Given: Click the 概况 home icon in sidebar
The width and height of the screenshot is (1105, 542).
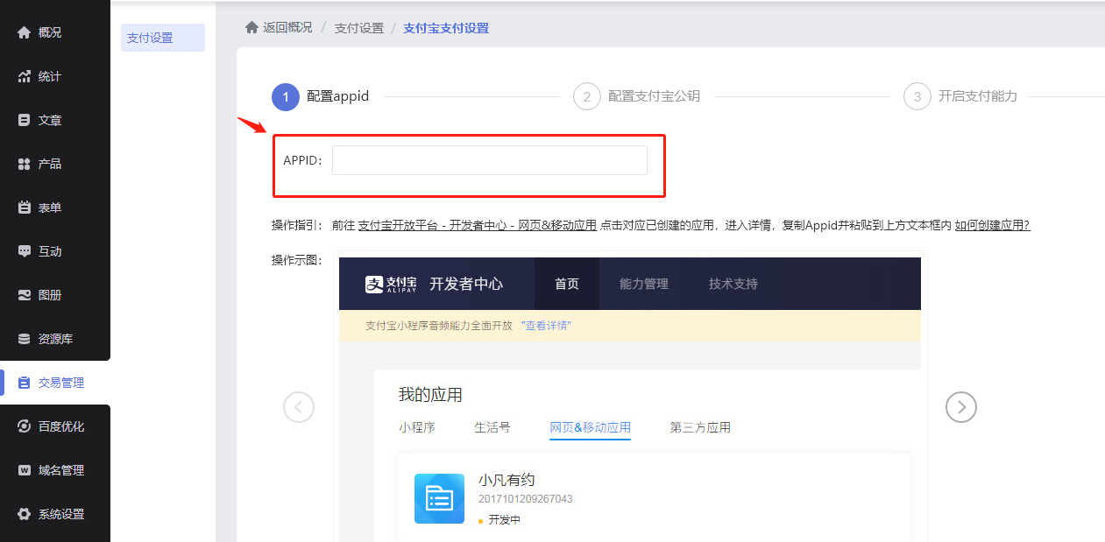Looking at the screenshot, I should [24, 32].
